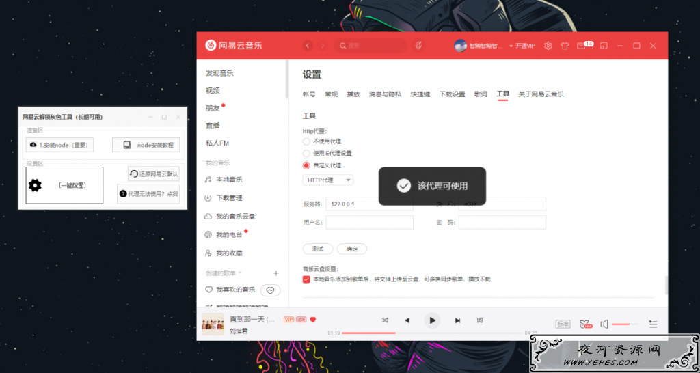Open 我喜欢的音乐 playlist

[x=230, y=290]
